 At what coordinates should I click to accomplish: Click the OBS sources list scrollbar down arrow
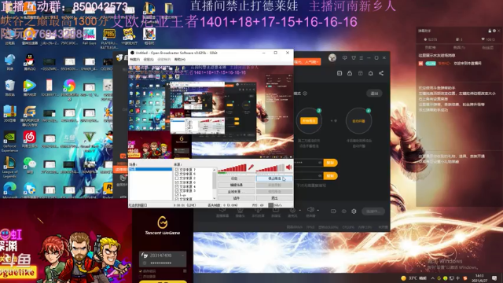pos(215,199)
